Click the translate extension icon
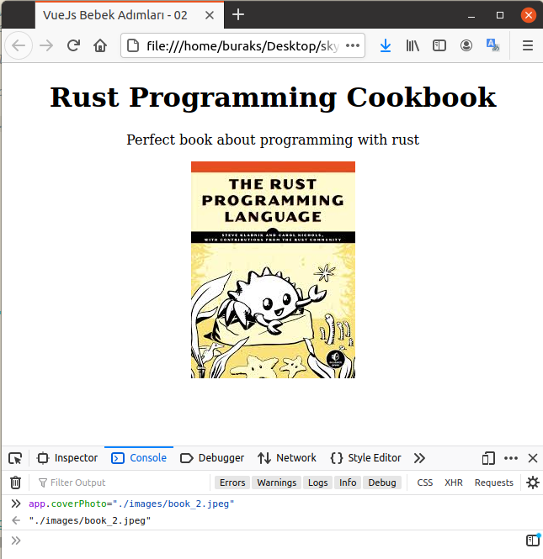543x559 pixels. (x=493, y=45)
